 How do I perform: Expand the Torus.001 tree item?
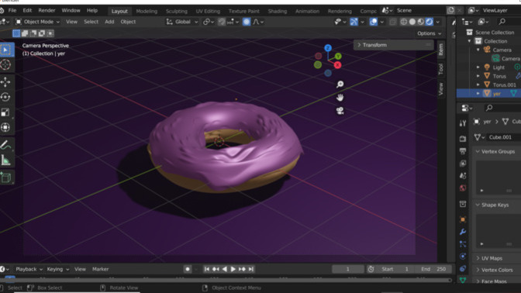click(478, 84)
